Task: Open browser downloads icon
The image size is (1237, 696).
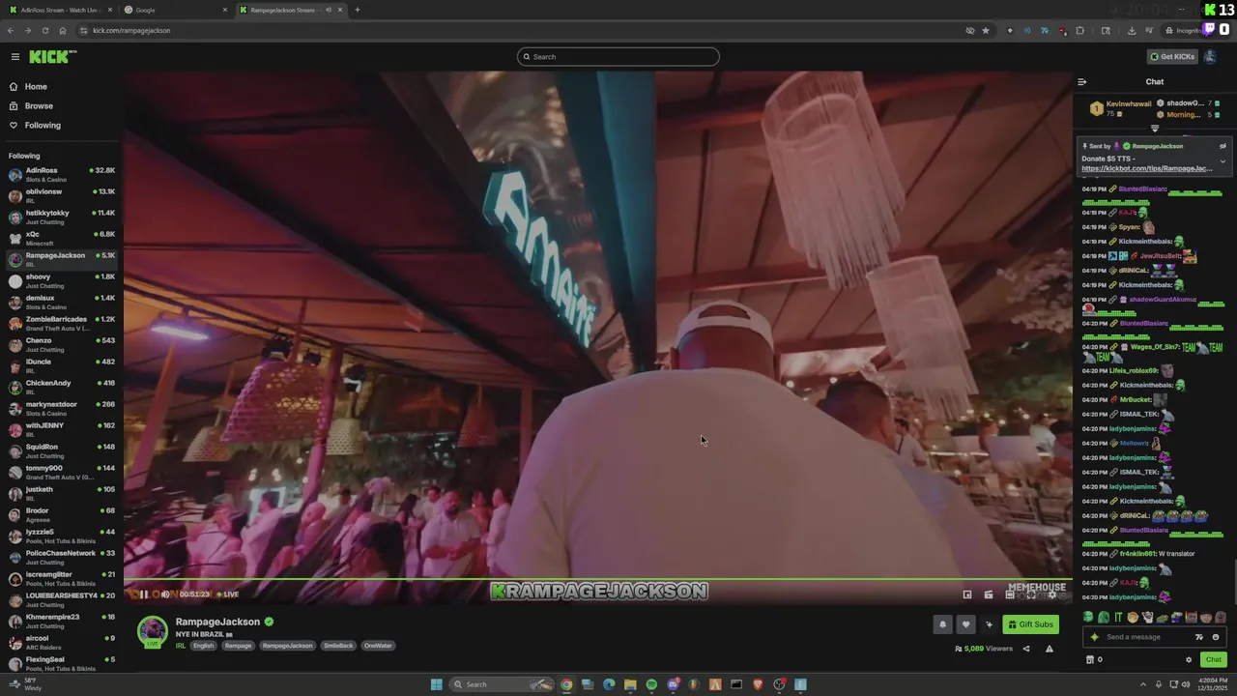Action: coord(1132,31)
